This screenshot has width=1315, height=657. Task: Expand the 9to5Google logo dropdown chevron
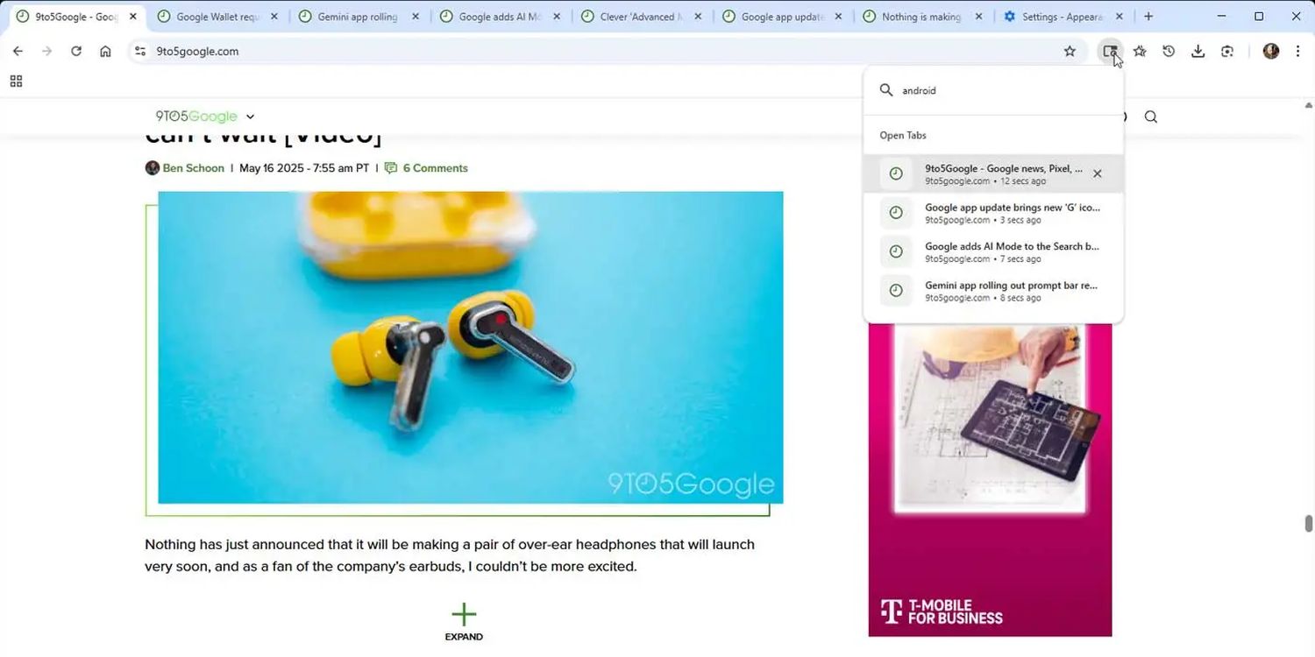[x=250, y=117]
